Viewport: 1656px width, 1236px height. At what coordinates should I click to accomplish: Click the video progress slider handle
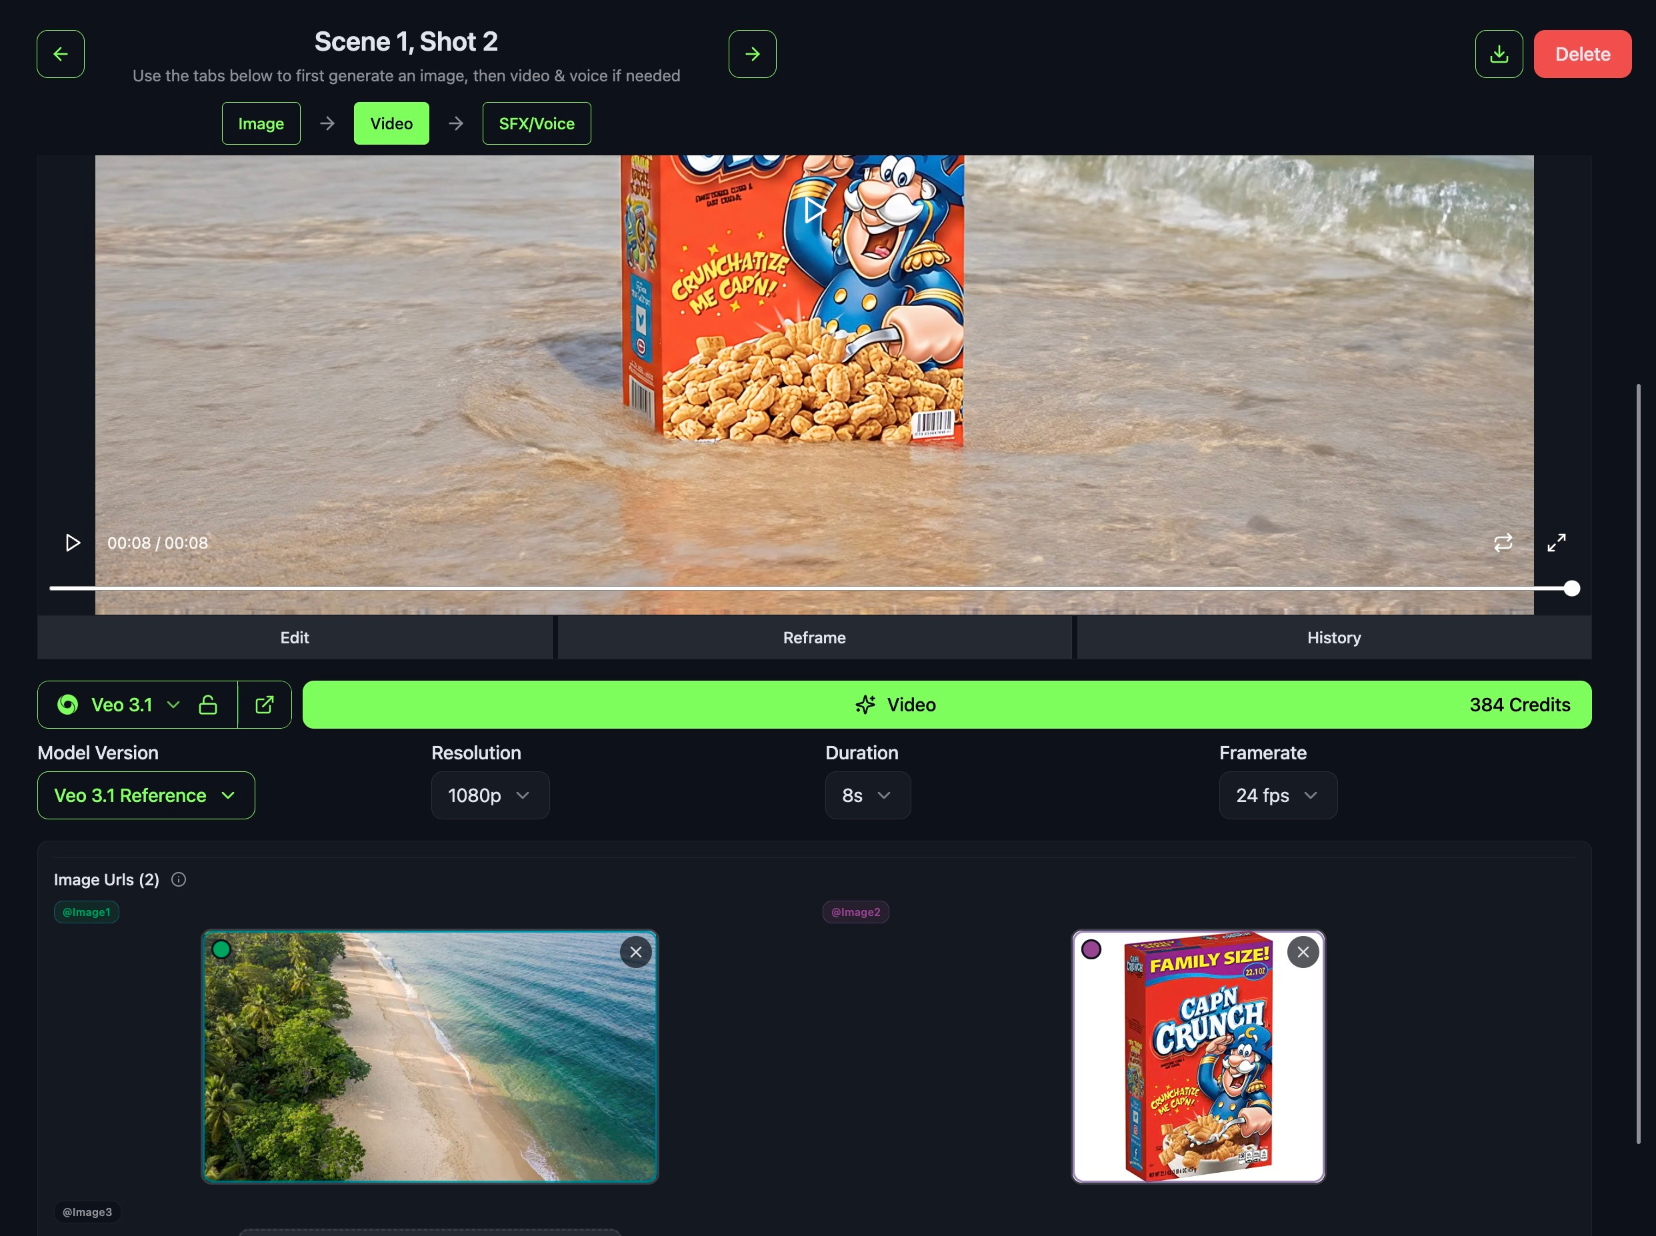point(1571,589)
